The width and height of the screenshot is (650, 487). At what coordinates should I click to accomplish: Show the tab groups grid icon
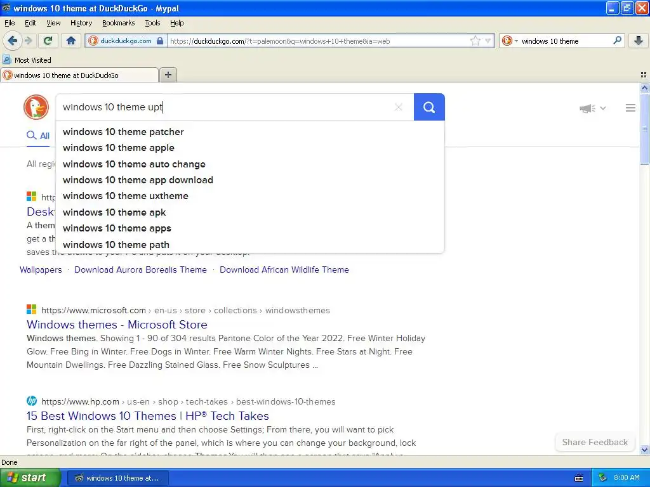644,75
